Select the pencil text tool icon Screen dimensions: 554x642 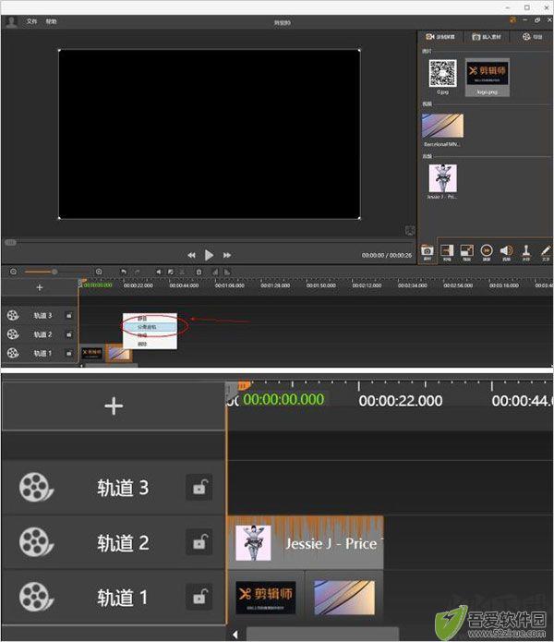click(x=546, y=252)
